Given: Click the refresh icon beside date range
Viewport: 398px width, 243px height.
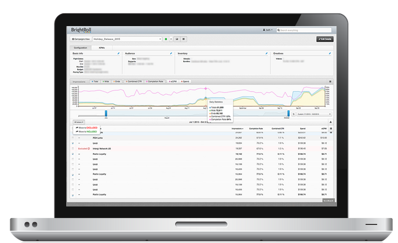Looking at the screenshot, I should tap(293, 115).
